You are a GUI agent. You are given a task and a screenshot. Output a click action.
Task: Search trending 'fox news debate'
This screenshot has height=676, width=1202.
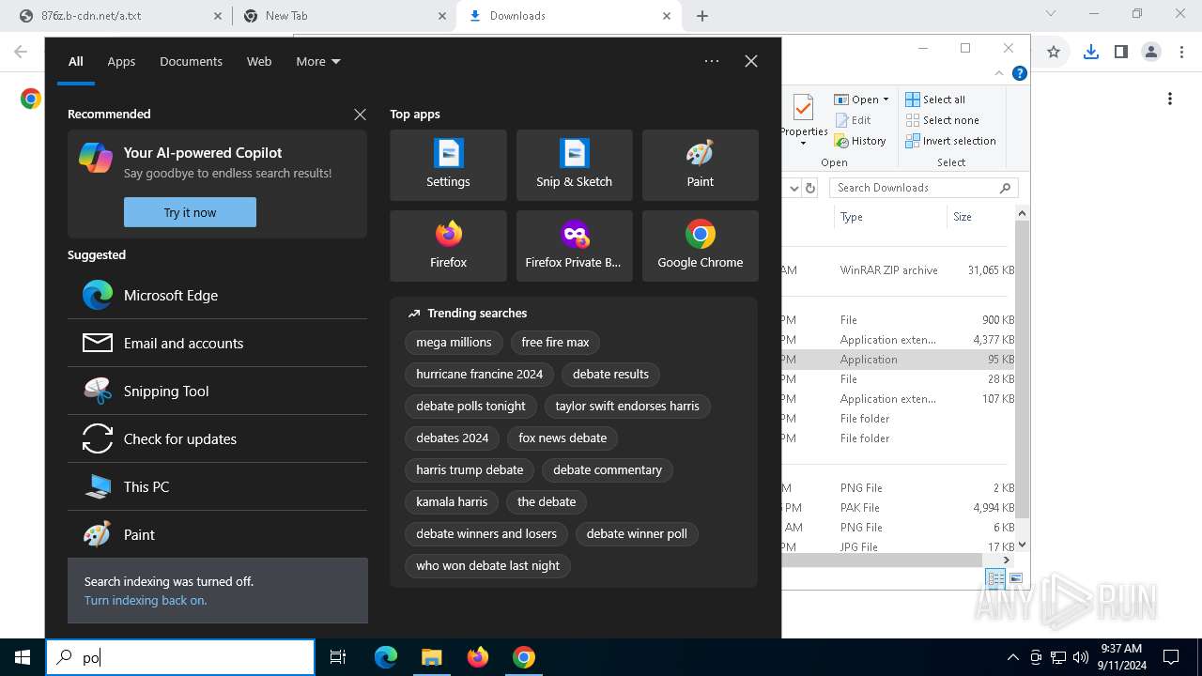click(562, 438)
